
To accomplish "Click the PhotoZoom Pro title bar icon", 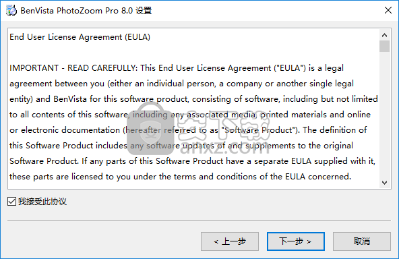I will point(11,10).
